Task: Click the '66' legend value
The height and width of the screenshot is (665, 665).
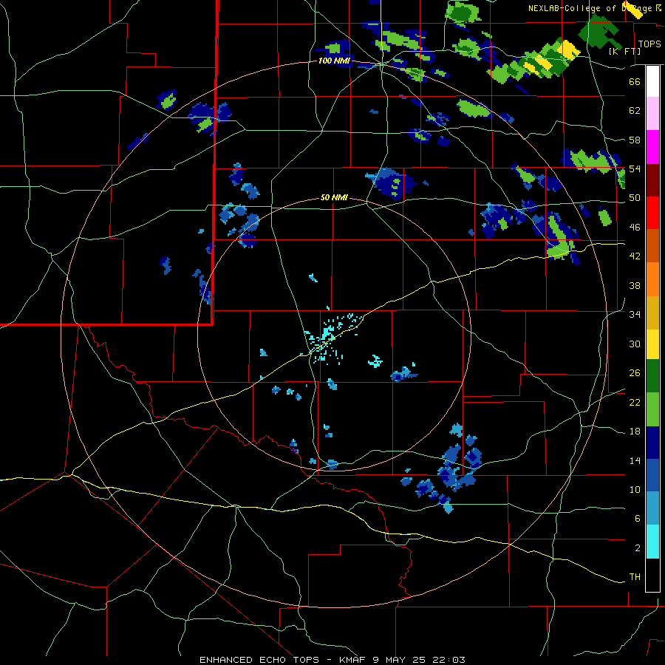Action: 635,81
